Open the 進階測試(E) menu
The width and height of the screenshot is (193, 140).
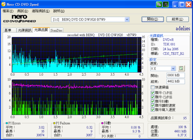41,11
